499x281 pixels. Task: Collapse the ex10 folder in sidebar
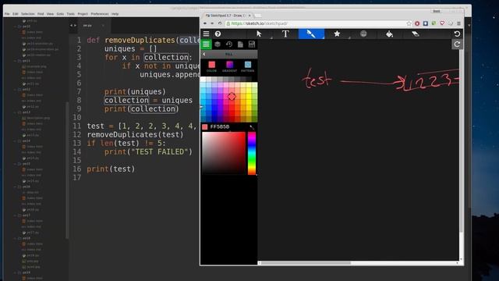[16, 27]
